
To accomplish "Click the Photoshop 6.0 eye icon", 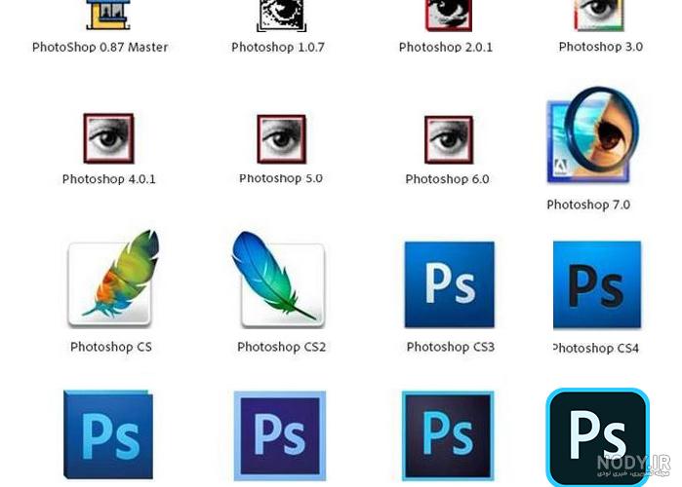I will click(x=449, y=139).
